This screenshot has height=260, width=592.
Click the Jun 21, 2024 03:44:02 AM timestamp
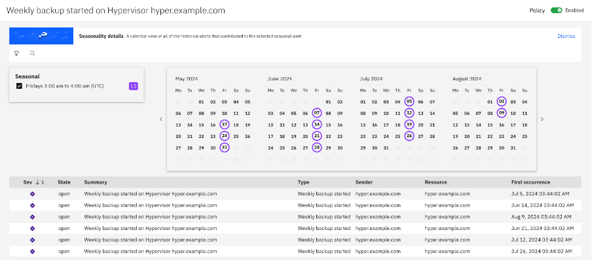[542, 229]
